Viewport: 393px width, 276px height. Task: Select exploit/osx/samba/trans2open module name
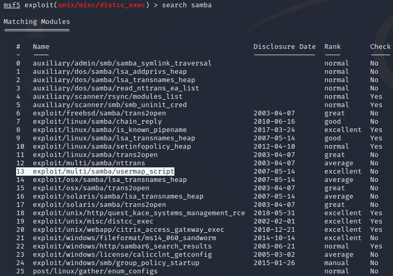click(x=91, y=188)
